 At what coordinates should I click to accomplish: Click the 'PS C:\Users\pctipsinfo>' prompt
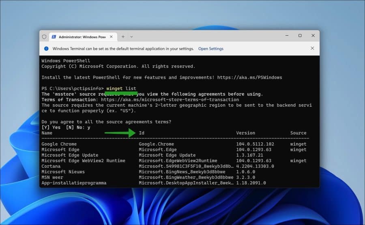click(73, 88)
